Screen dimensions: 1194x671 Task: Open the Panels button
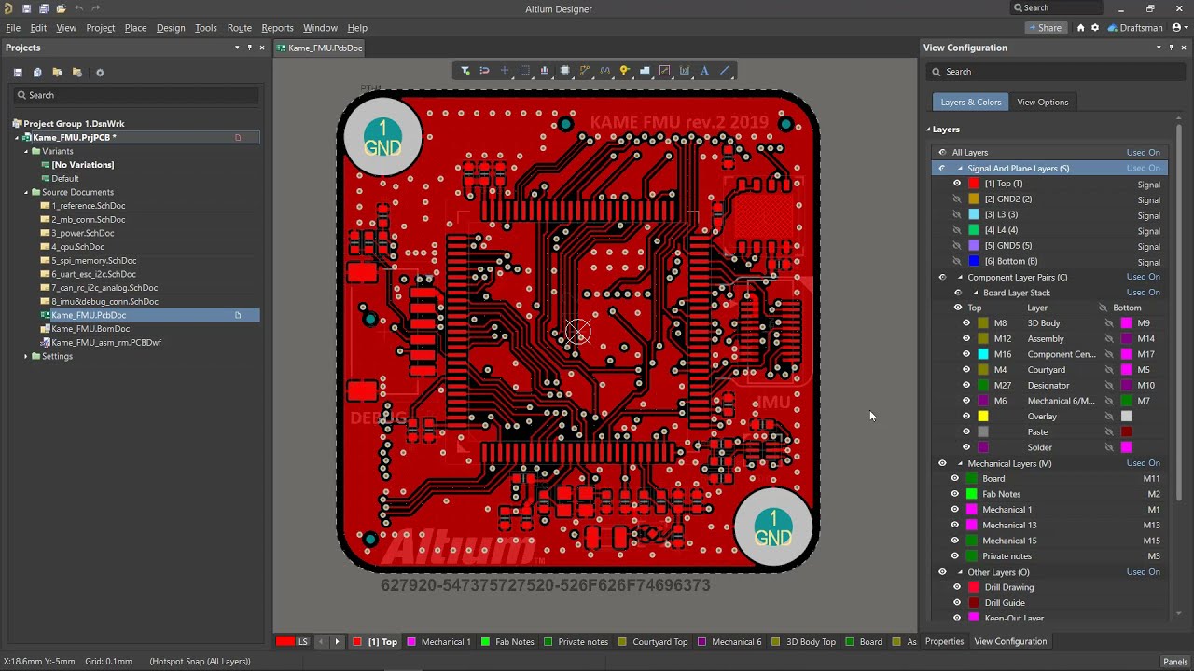pos(1174,662)
